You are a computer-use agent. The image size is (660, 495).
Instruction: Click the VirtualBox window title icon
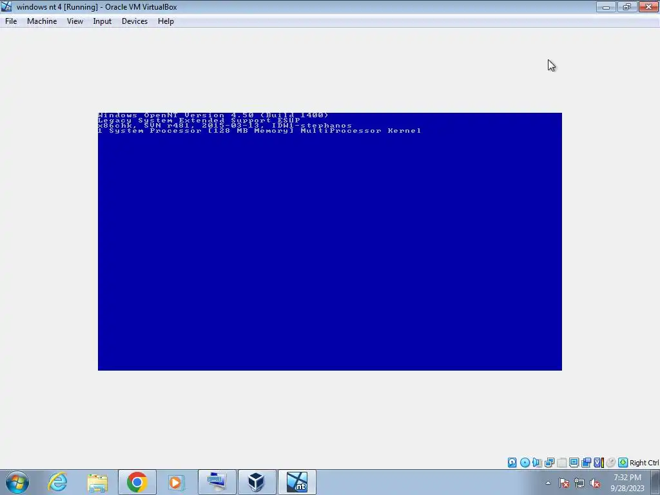[x=6, y=6]
